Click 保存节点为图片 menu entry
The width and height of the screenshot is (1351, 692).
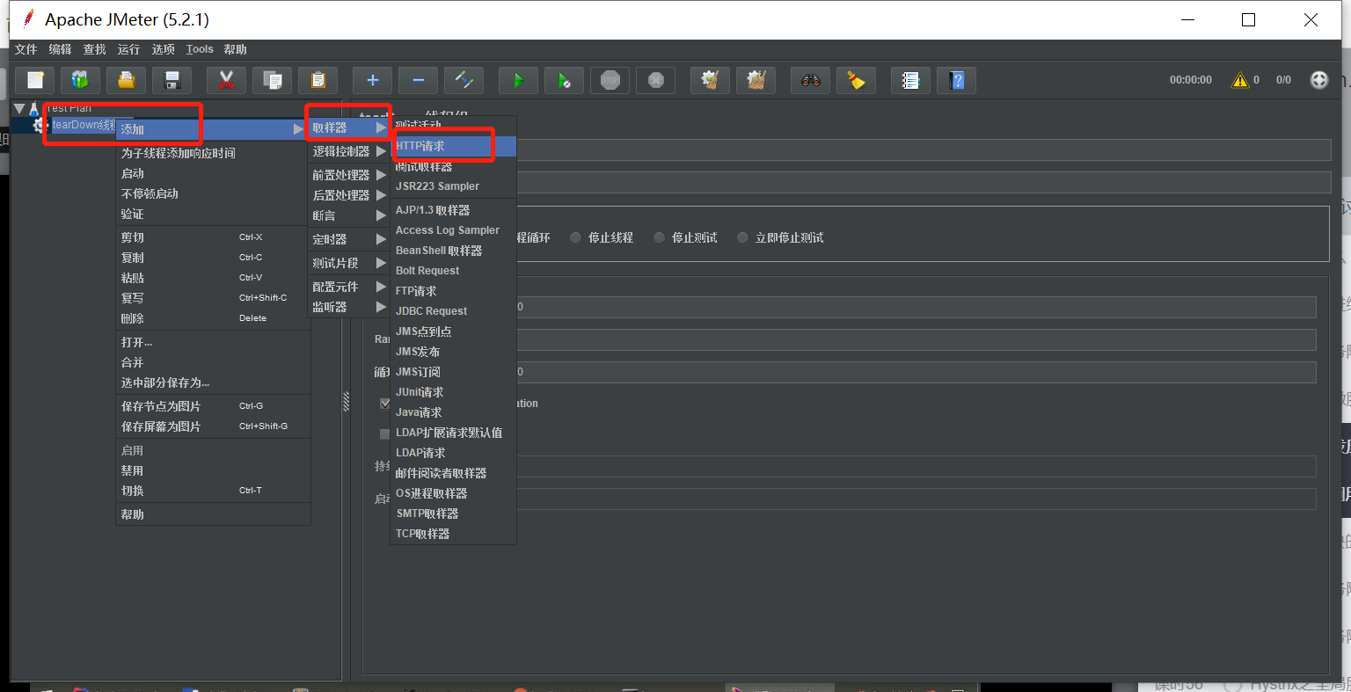[213, 406]
